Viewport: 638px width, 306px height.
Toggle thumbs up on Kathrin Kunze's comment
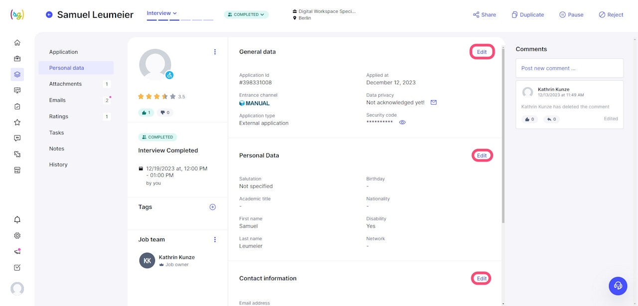pyautogui.click(x=529, y=119)
